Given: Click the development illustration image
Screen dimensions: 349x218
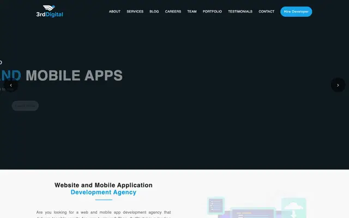Looking at the screenshot, I should [257, 205].
